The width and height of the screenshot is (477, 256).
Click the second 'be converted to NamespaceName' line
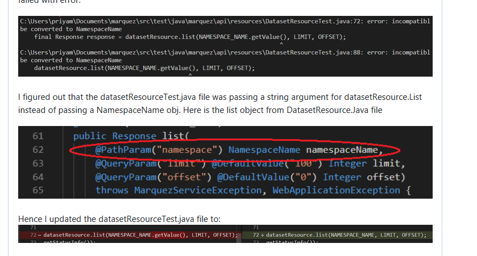pyautogui.click(x=70, y=60)
